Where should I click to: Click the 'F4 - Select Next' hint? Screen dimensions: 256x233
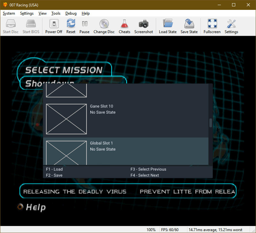(145, 175)
